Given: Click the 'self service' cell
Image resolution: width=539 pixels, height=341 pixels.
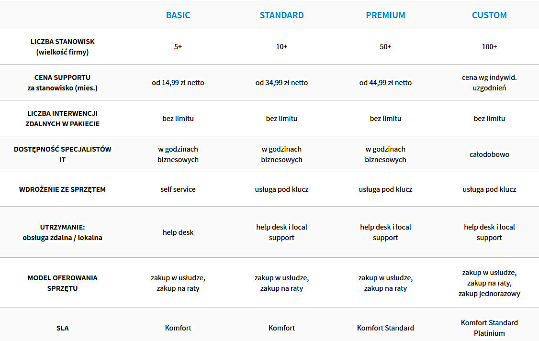Looking at the screenshot, I should point(178,189).
